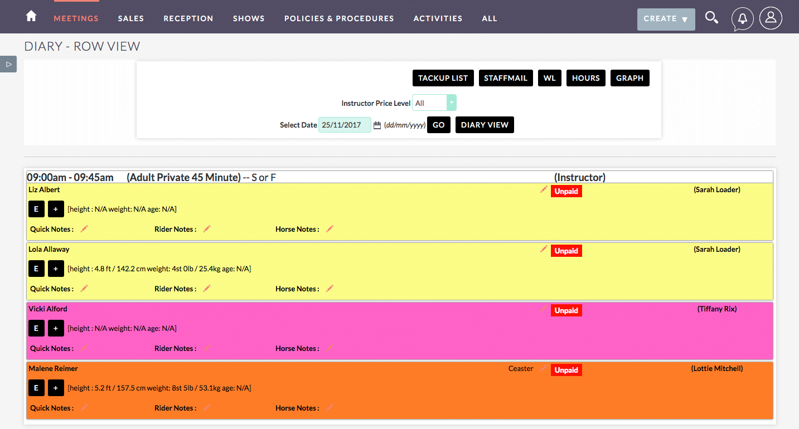This screenshot has height=429, width=799.
Task: Open the POLICIES & PROCEDURES menu
Action: click(339, 18)
